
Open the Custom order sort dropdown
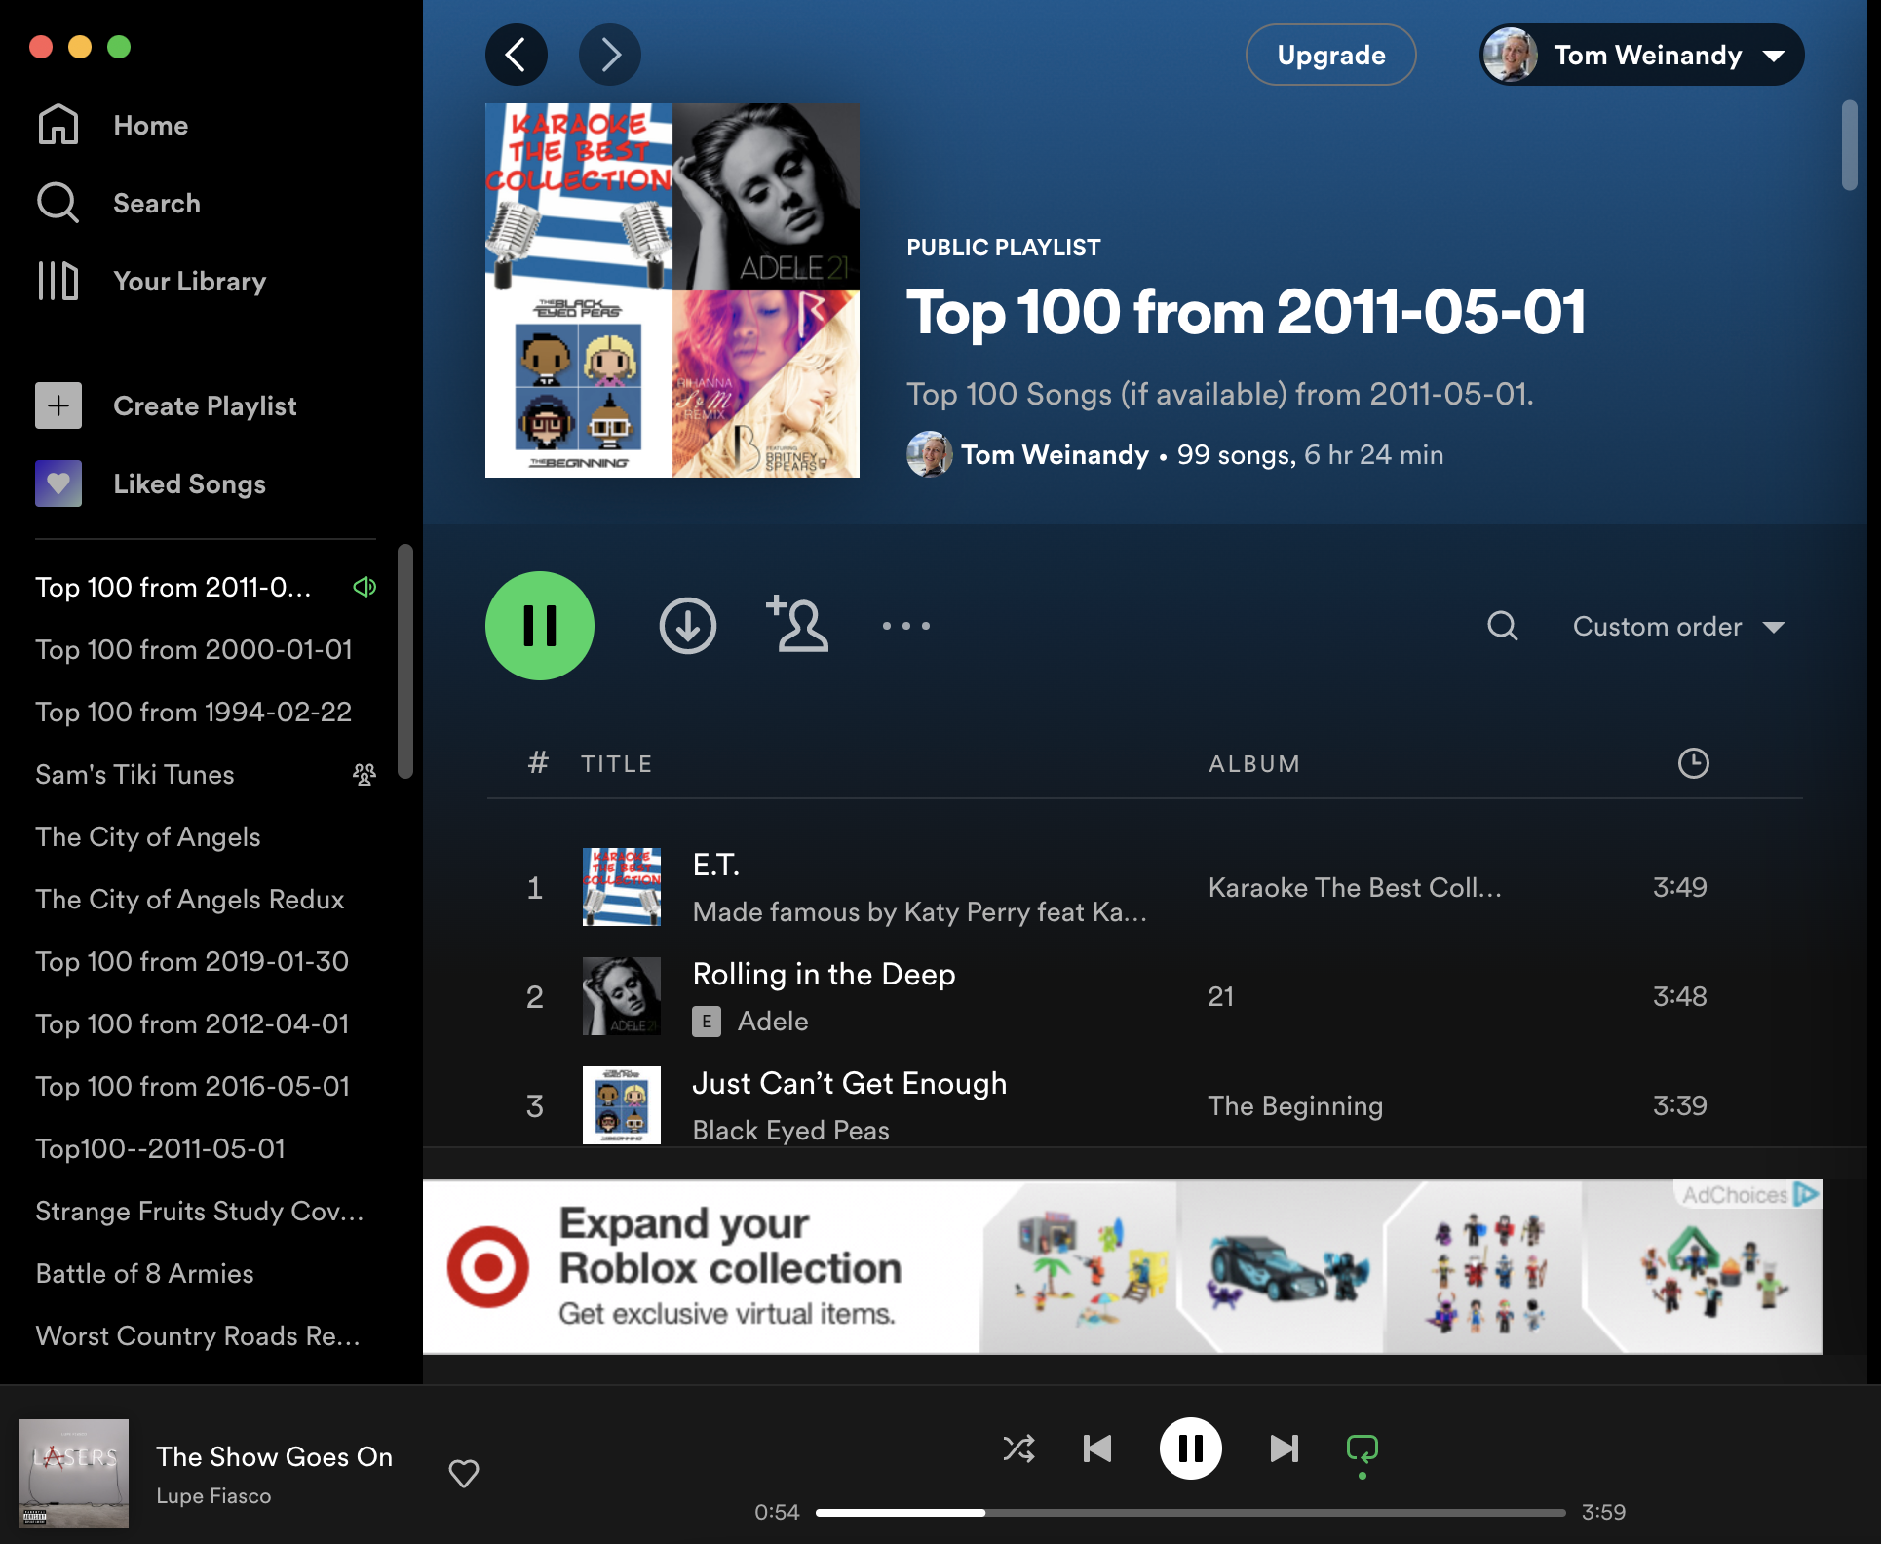[1679, 626]
